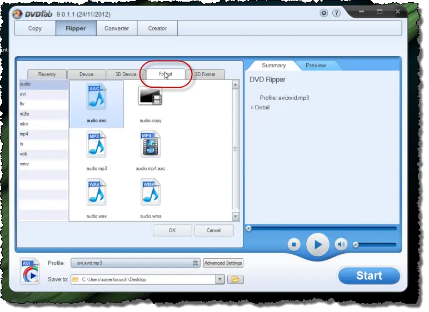Select the audio.mp3 format icon

pyautogui.click(x=96, y=144)
